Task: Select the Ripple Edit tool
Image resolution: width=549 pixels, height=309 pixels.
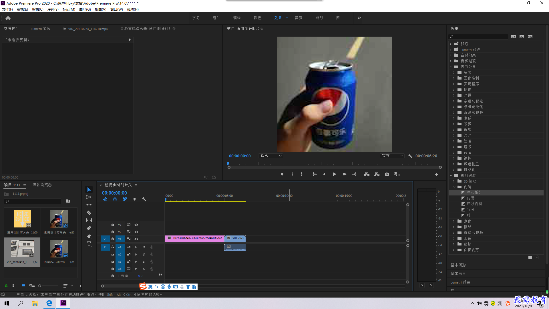Action: click(89, 205)
